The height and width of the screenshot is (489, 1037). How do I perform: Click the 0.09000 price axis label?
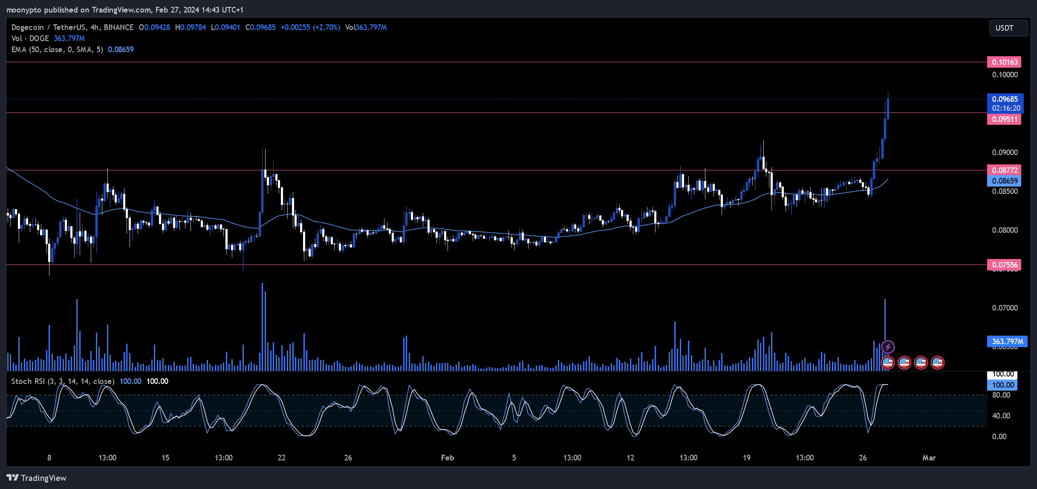click(1005, 152)
